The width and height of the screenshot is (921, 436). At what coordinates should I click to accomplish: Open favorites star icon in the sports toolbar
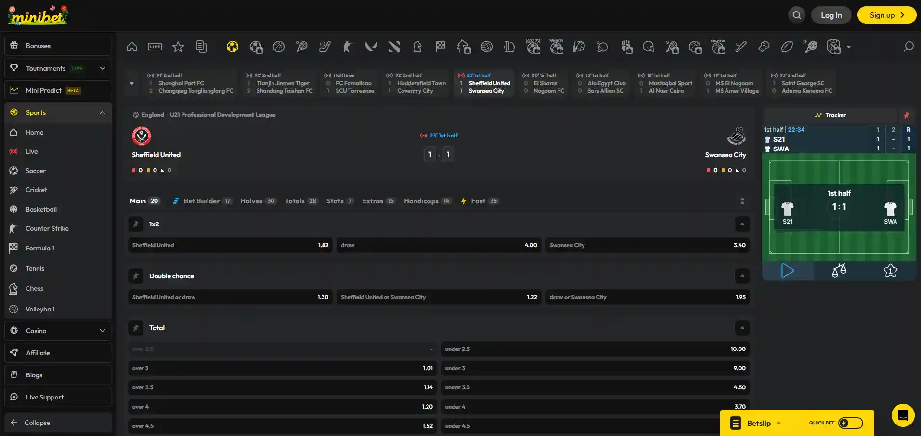pos(178,47)
